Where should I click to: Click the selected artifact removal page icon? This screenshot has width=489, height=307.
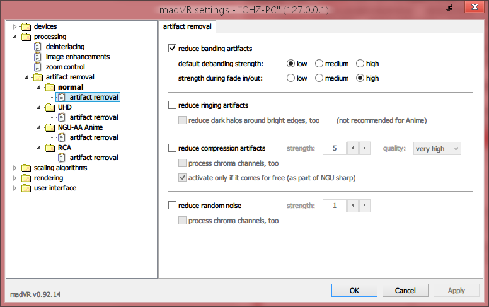point(62,97)
